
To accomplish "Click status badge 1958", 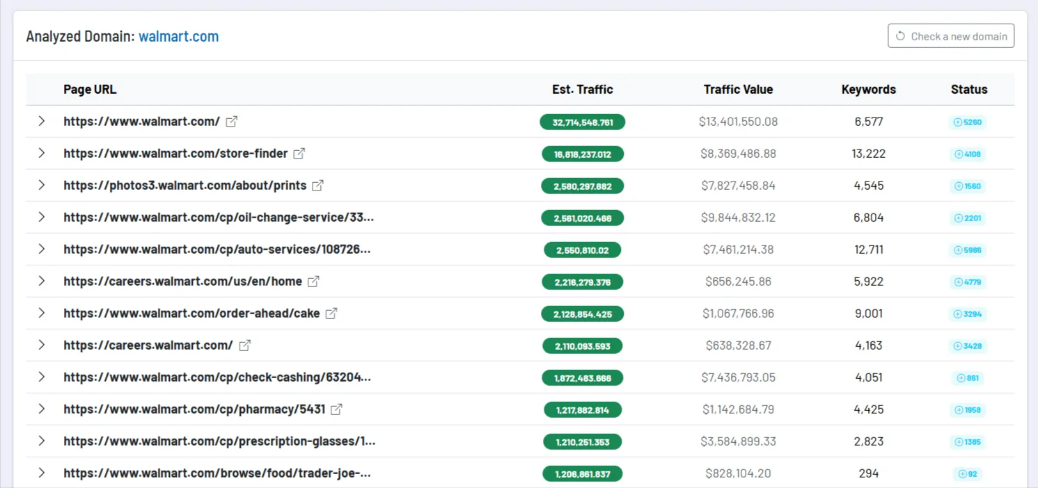I will [x=968, y=410].
